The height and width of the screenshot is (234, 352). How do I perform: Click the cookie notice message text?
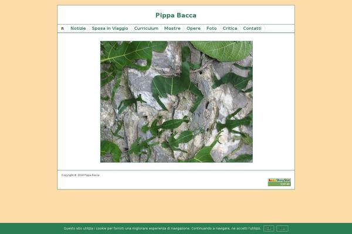click(162, 228)
